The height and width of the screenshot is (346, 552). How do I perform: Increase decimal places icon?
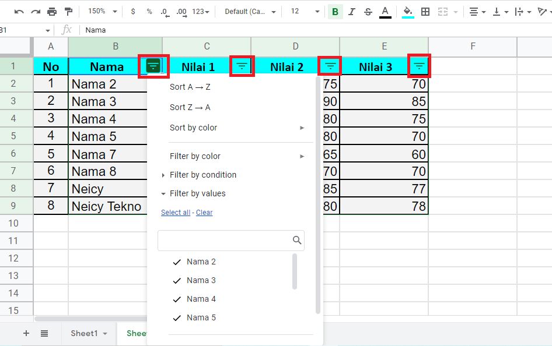coord(181,12)
